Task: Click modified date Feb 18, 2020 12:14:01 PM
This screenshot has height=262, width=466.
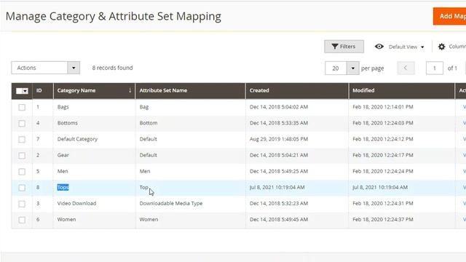Action: 383,107
